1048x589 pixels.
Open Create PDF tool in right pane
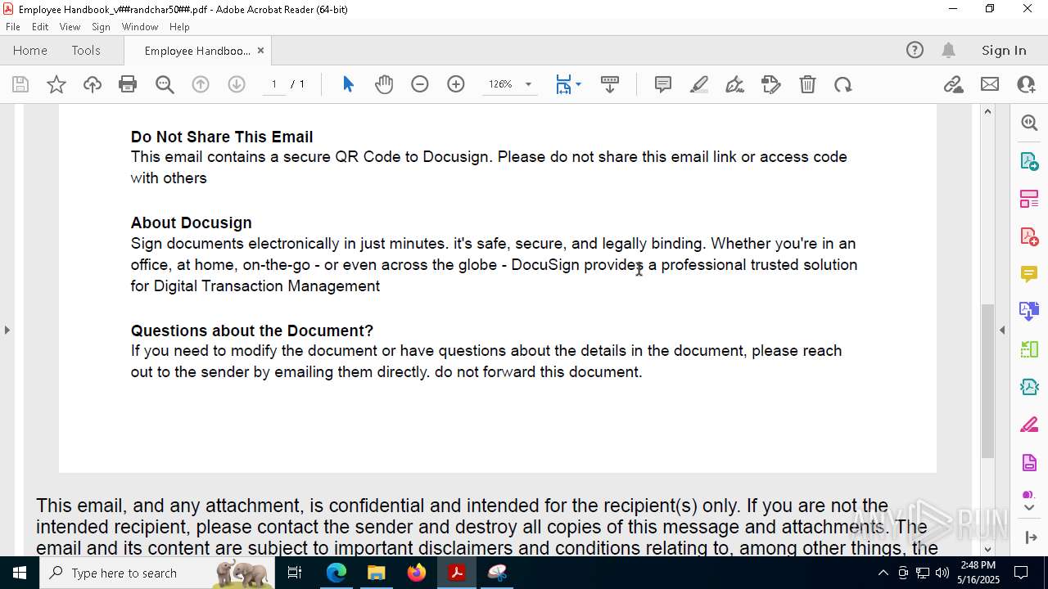tap(1029, 236)
